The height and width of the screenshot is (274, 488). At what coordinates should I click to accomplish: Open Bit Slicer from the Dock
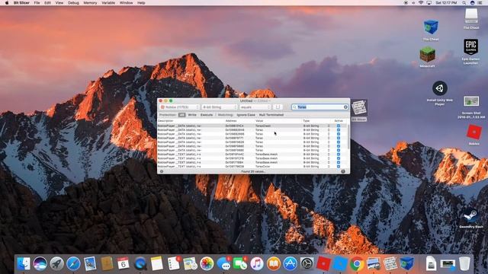pos(390,263)
